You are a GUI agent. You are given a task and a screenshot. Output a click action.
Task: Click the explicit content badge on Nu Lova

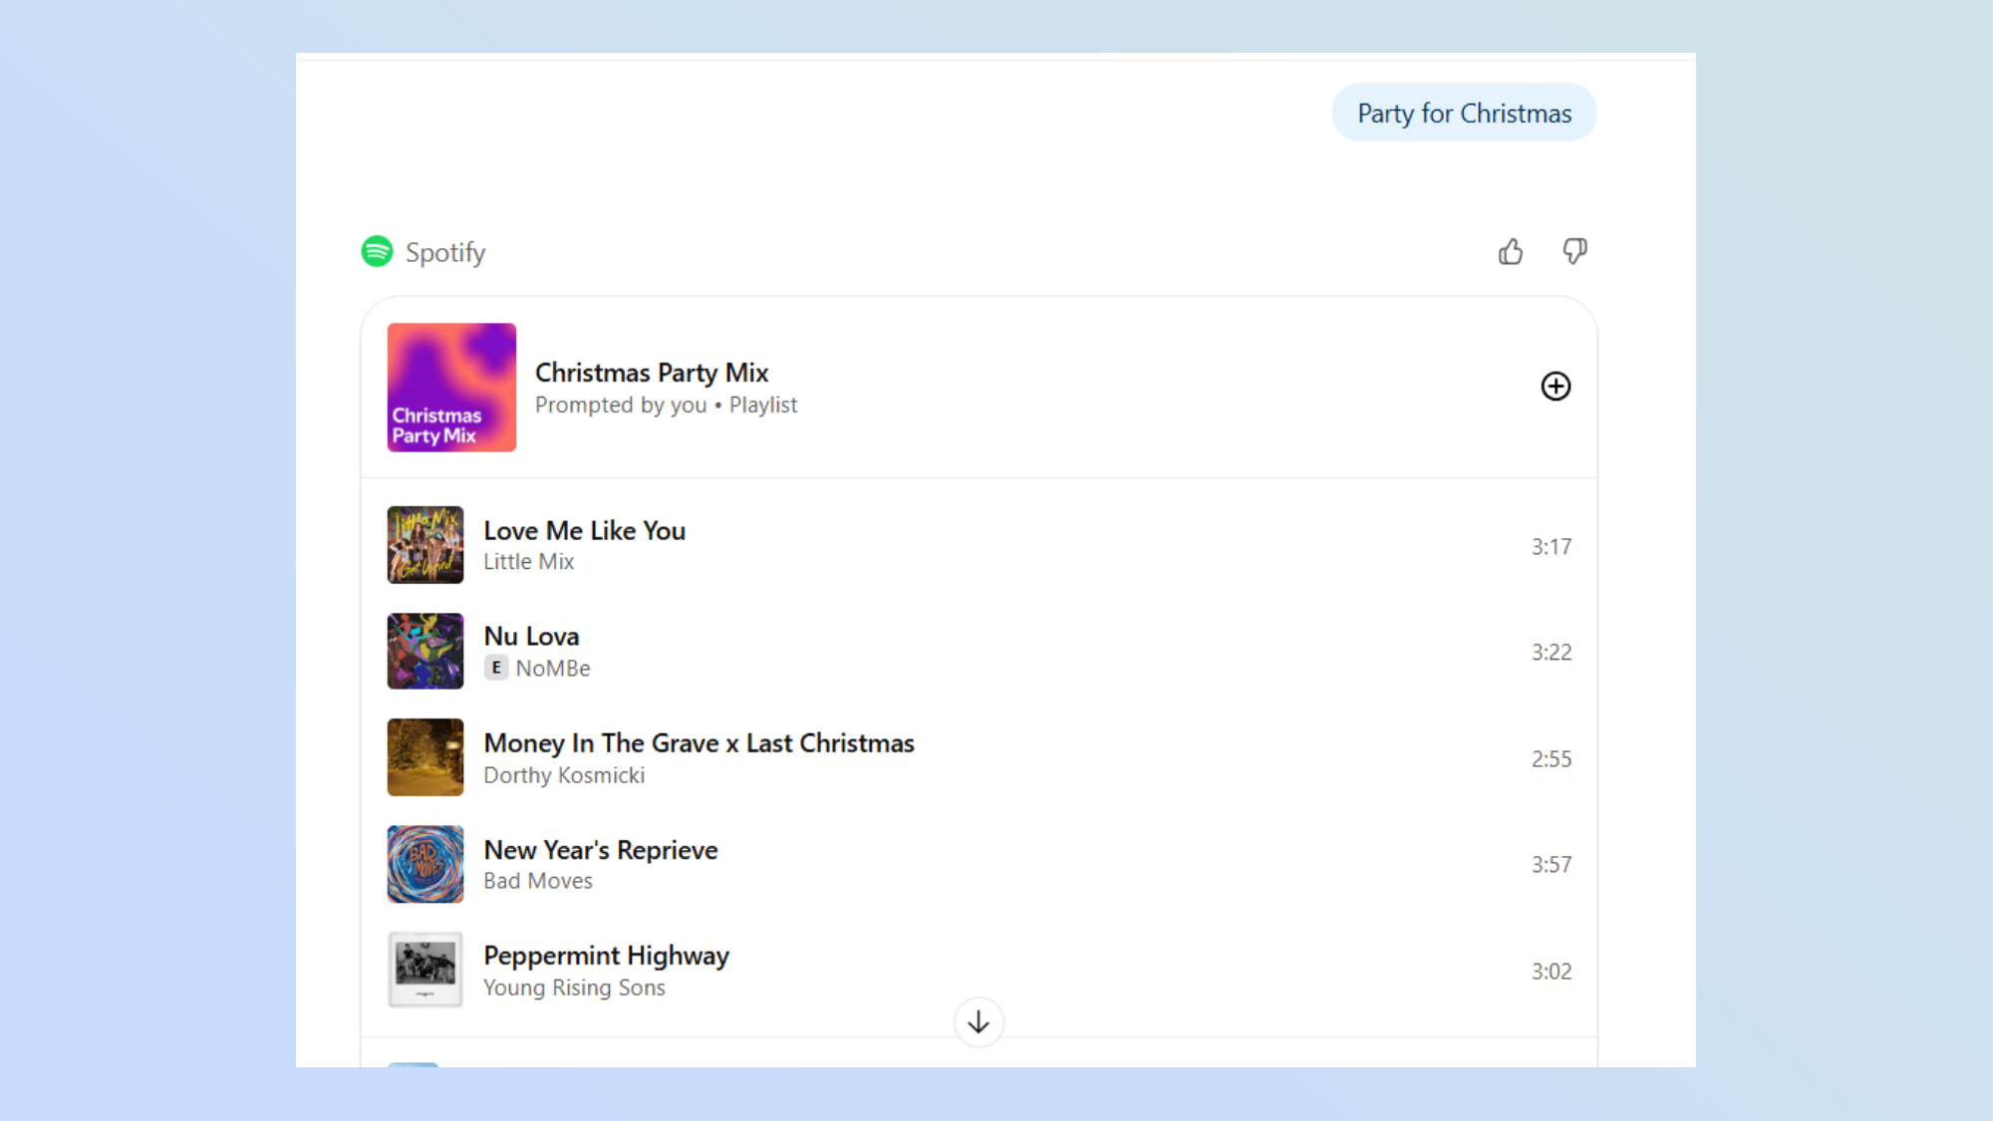click(495, 668)
